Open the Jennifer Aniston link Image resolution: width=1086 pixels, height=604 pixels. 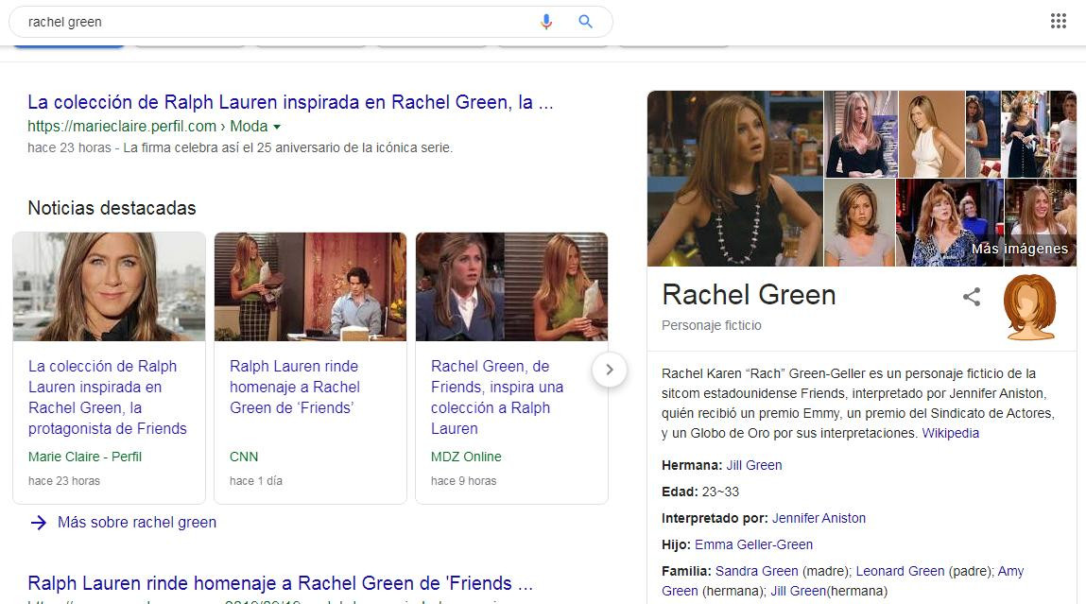pyautogui.click(x=819, y=518)
